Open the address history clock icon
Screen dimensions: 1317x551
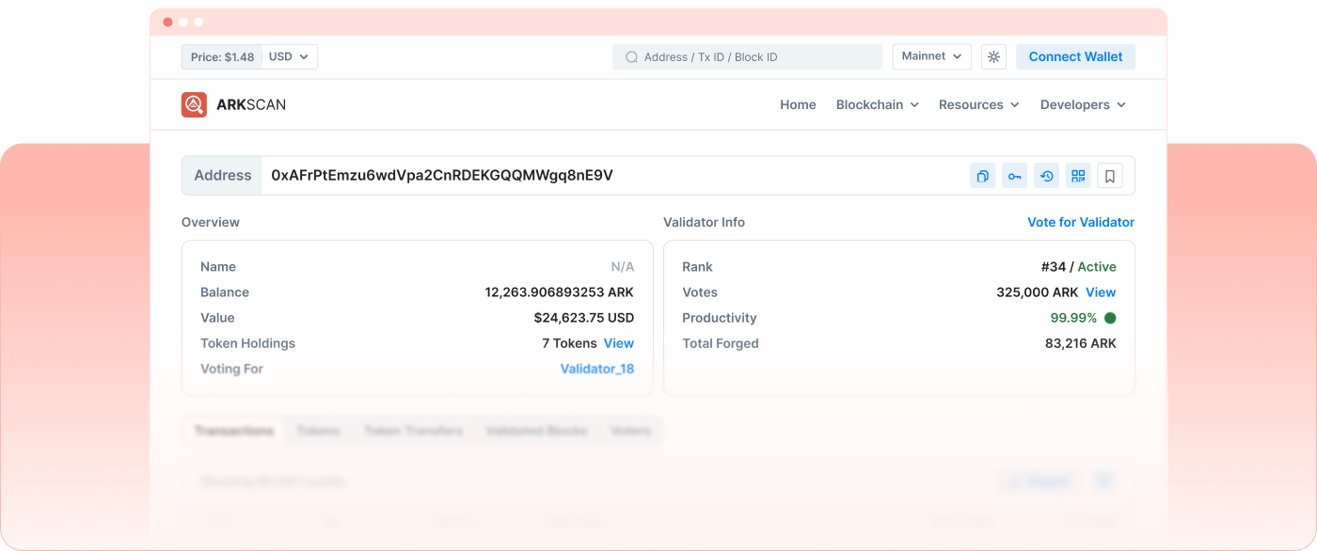pyautogui.click(x=1046, y=176)
